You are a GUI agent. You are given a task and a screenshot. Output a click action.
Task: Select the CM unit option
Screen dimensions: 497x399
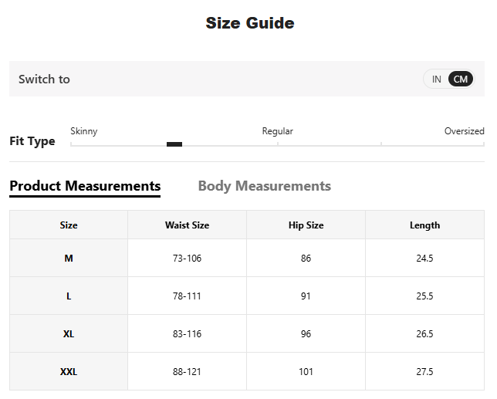click(x=461, y=79)
